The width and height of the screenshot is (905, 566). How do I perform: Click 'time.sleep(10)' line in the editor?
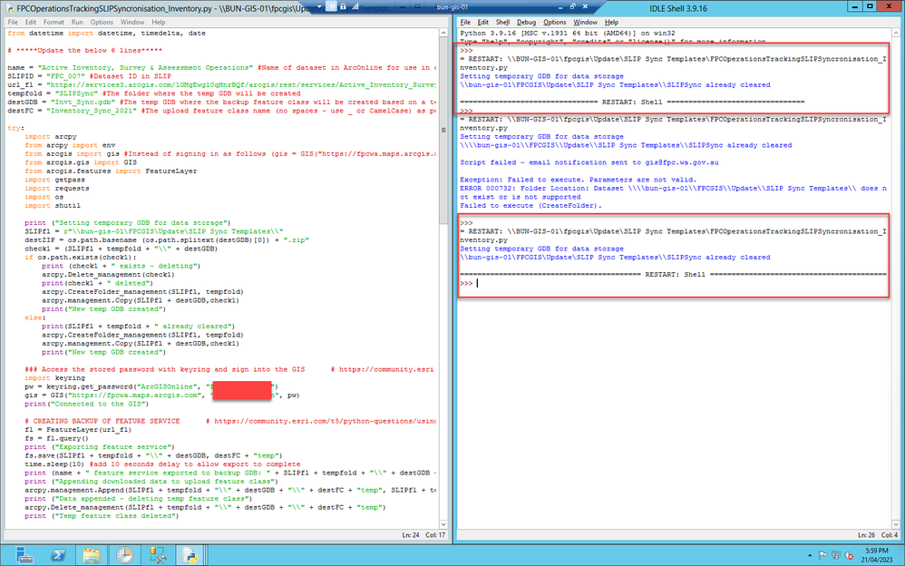162,464
